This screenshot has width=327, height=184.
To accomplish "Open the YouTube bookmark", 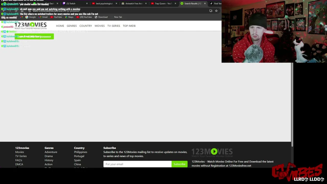I will [56, 17].
